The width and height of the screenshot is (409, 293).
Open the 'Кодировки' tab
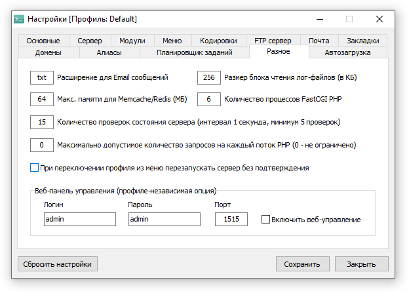(219, 41)
